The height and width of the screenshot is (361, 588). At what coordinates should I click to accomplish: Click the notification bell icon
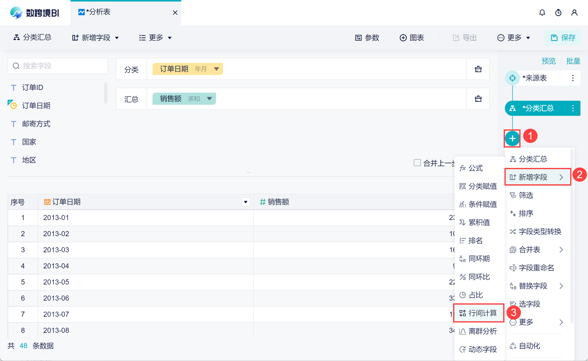tap(542, 13)
